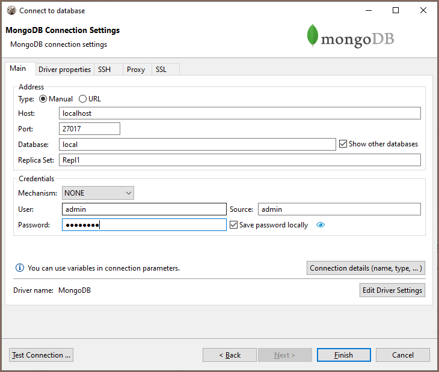439x372 pixels.
Task: Open the SSH tab
Action: click(x=105, y=70)
